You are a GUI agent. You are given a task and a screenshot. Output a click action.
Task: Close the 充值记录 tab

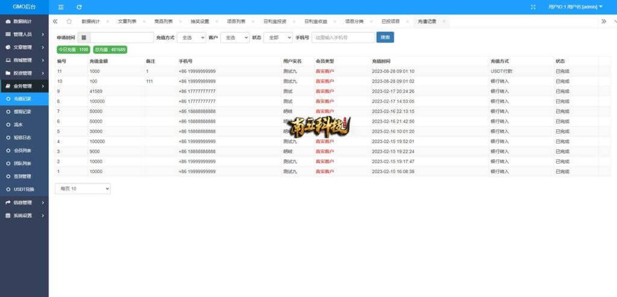point(444,21)
